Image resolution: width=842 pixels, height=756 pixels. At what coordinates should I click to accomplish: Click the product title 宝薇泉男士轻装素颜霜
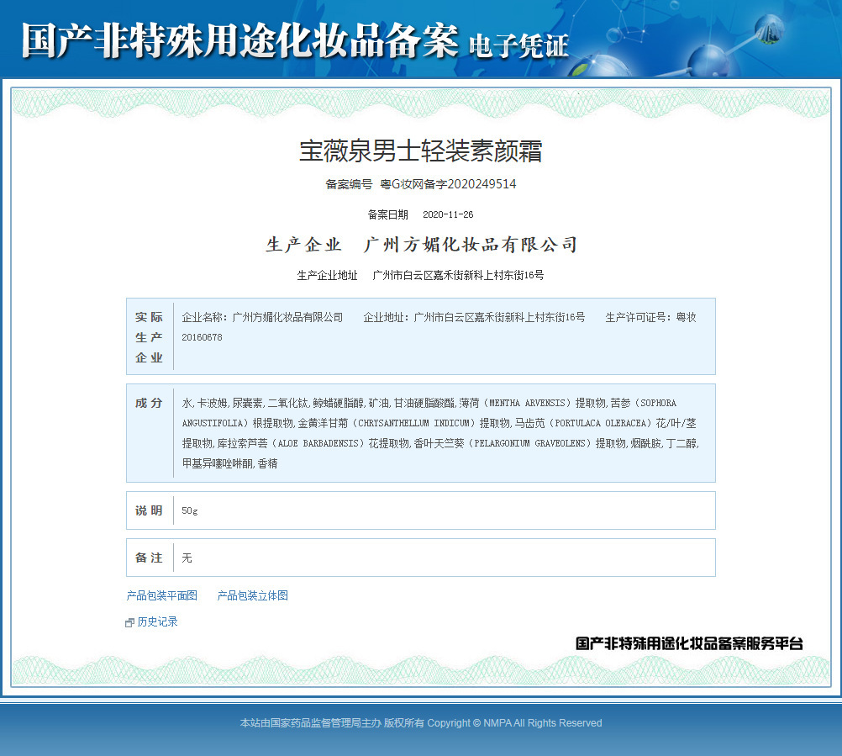tap(420, 151)
